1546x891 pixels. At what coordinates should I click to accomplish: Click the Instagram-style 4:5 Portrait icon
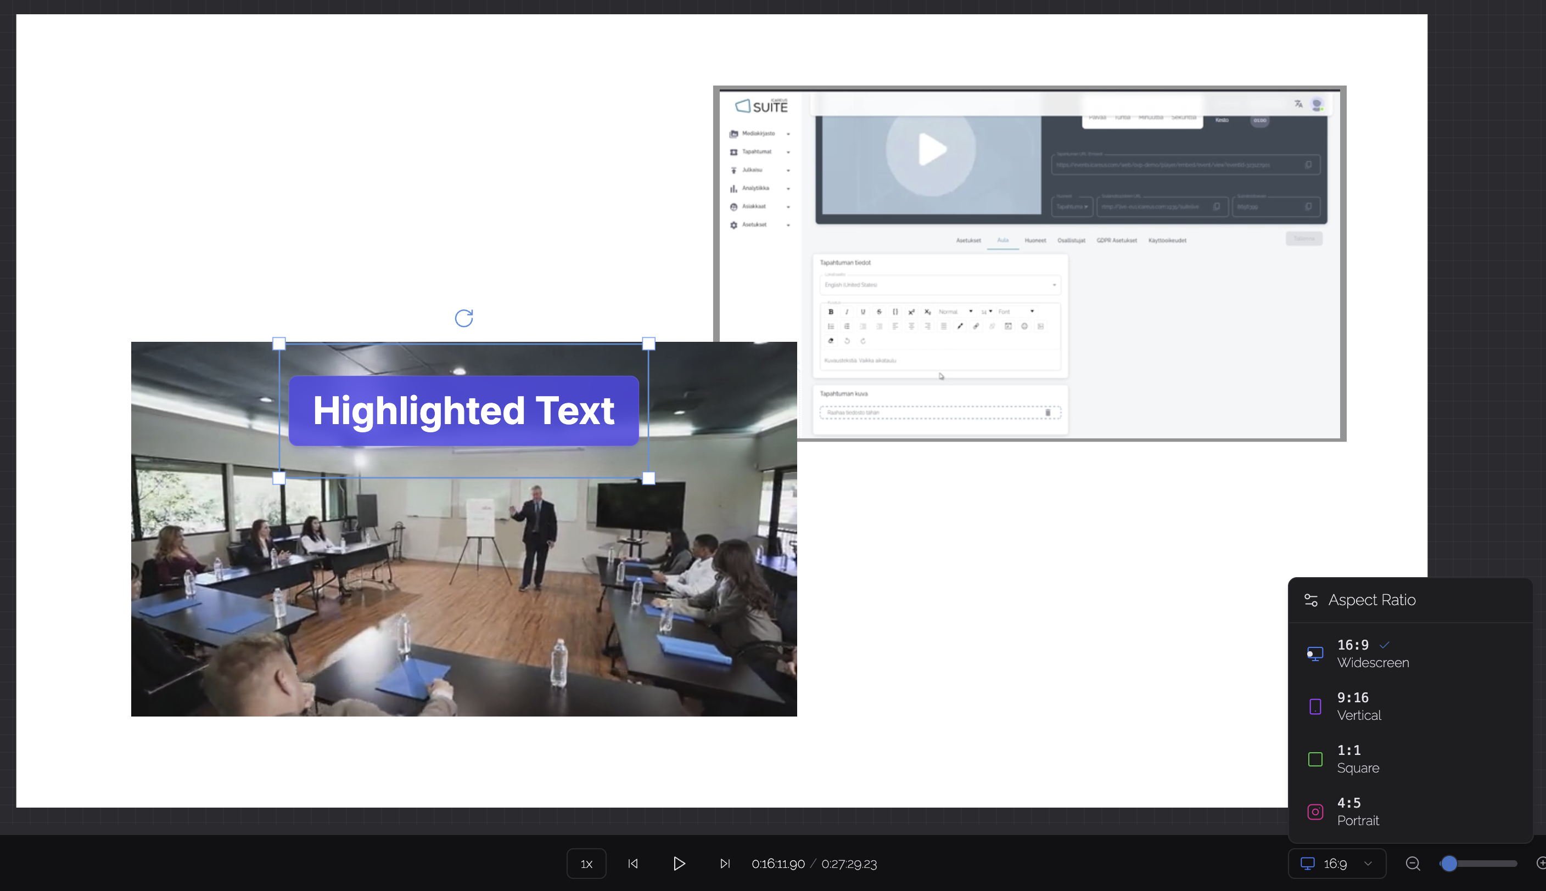point(1314,811)
